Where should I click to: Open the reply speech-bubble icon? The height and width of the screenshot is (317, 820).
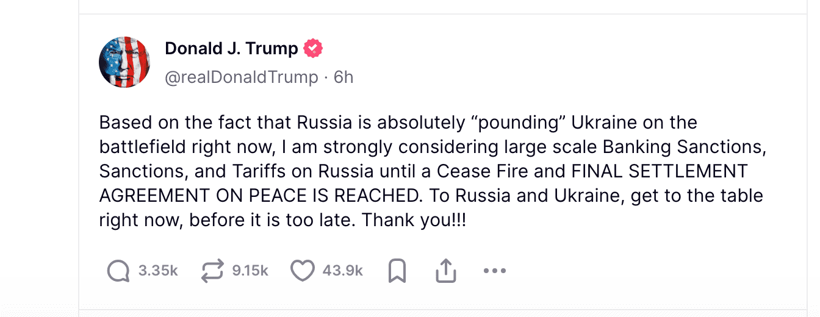pos(118,271)
